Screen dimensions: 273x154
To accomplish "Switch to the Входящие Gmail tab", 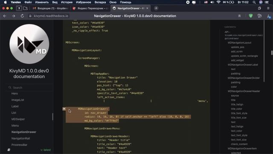I will coord(50,8).
